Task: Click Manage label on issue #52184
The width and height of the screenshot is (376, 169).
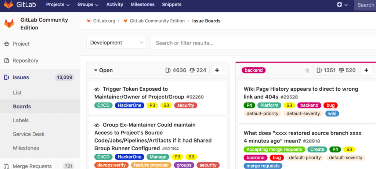Action: pyautogui.click(x=158, y=157)
